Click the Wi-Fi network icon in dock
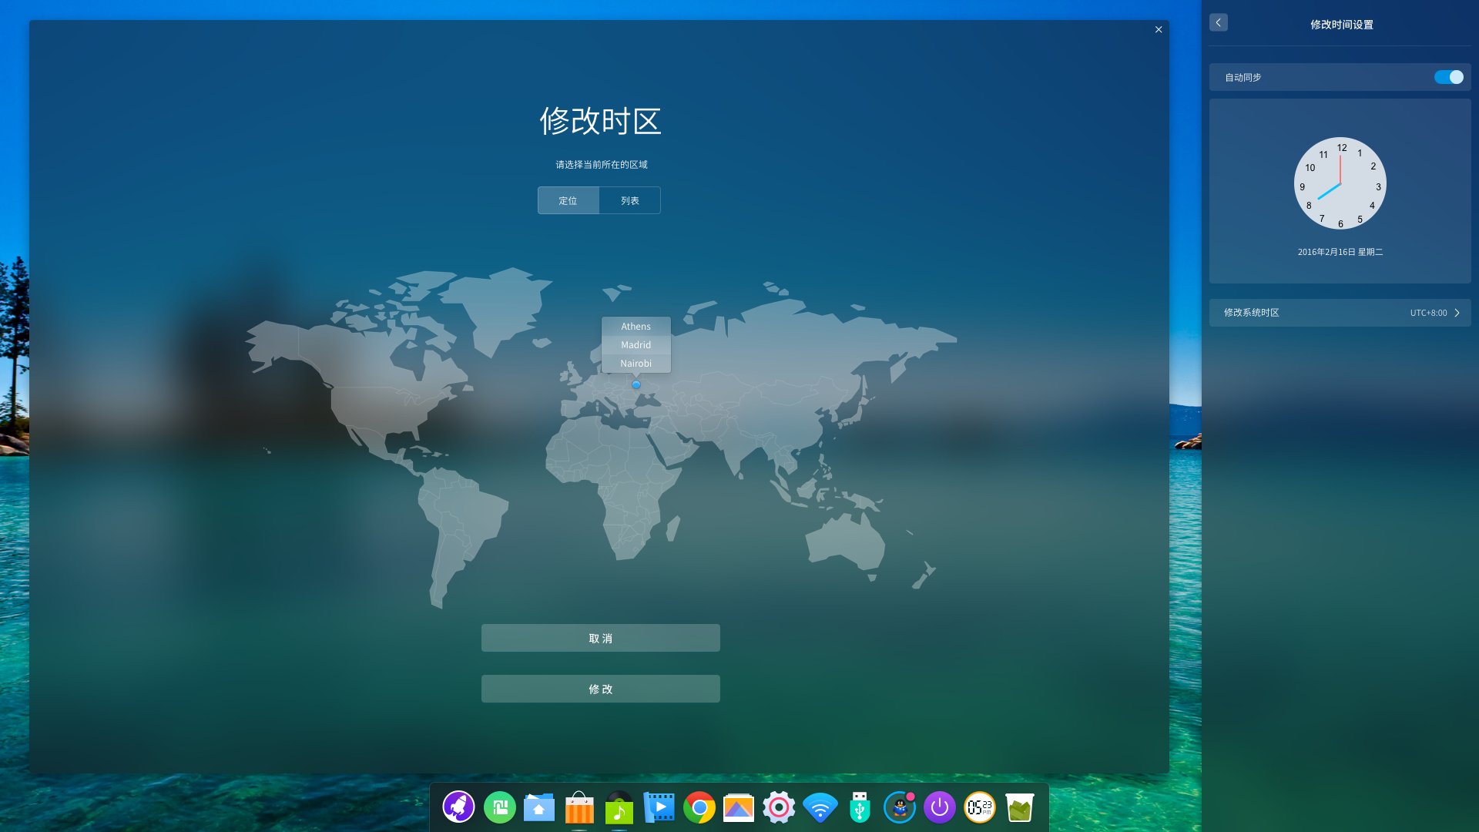The width and height of the screenshot is (1479, 832). 820,807
